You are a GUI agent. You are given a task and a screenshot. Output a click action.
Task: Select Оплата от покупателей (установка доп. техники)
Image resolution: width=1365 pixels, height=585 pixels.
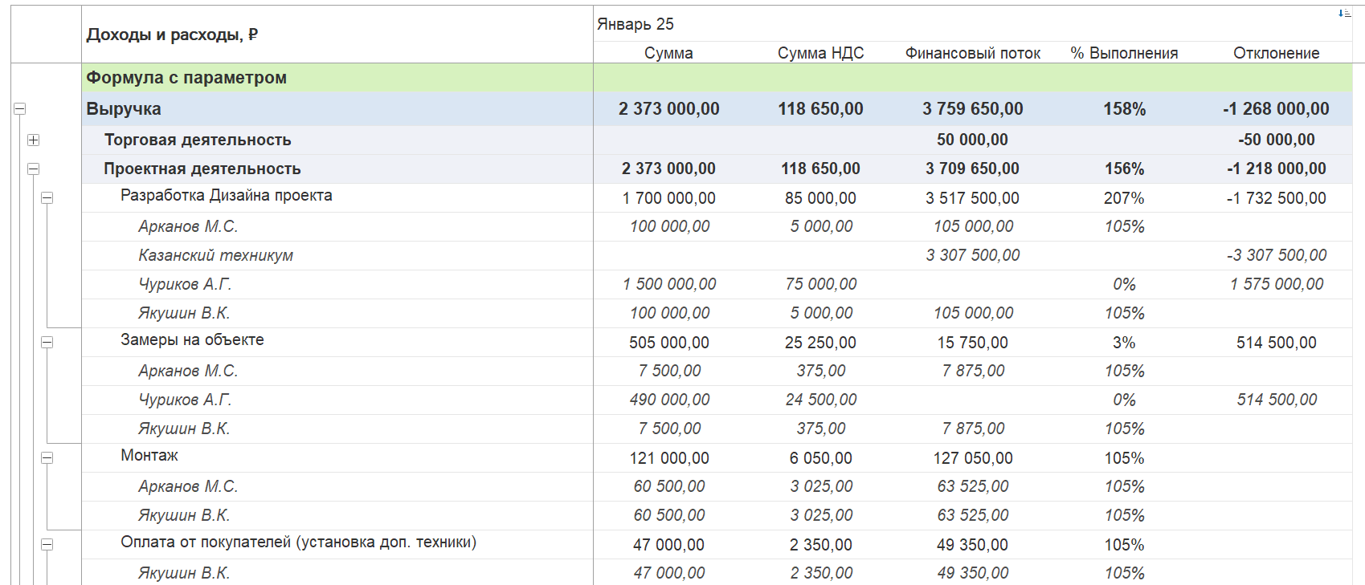coord(299,542)
